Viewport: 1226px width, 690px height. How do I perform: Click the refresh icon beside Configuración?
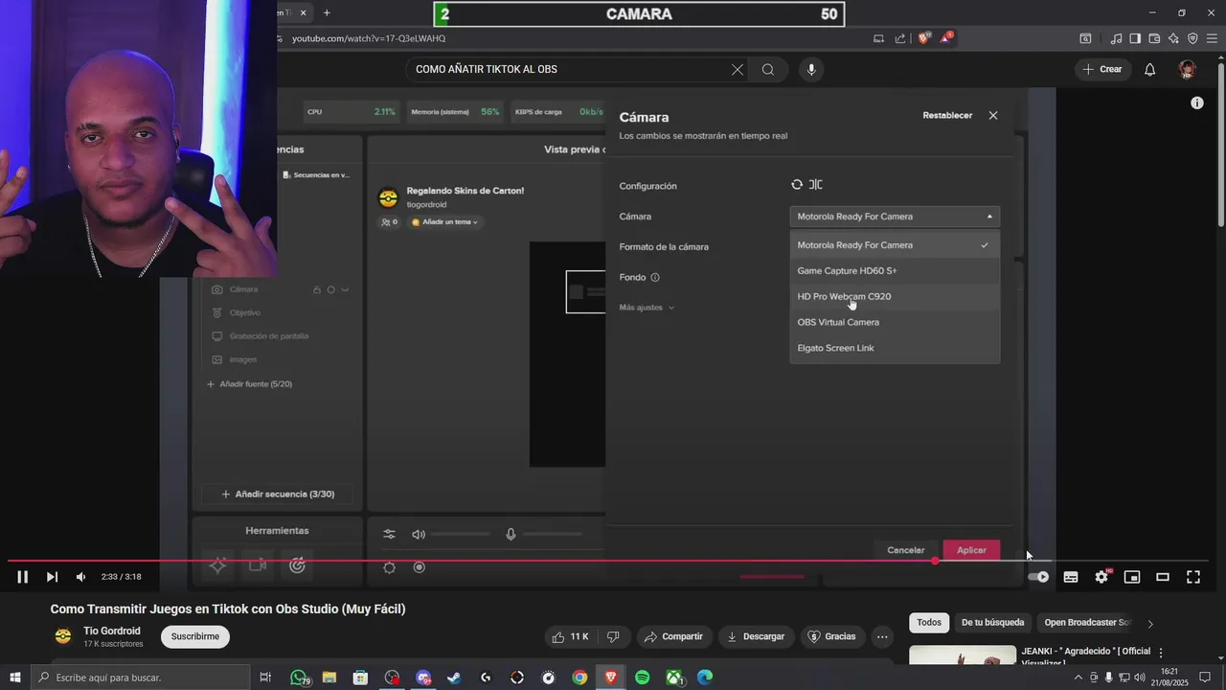[x=797, y=185]
